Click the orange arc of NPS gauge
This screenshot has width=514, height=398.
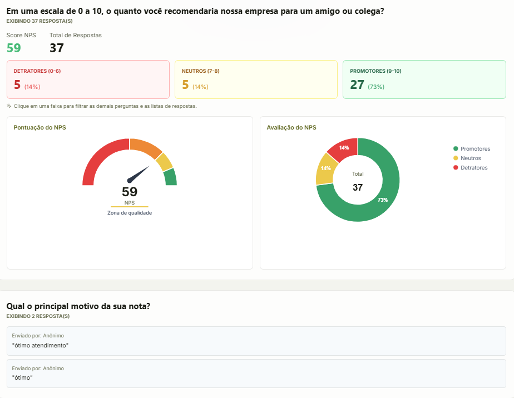click(x=145, y=147)
